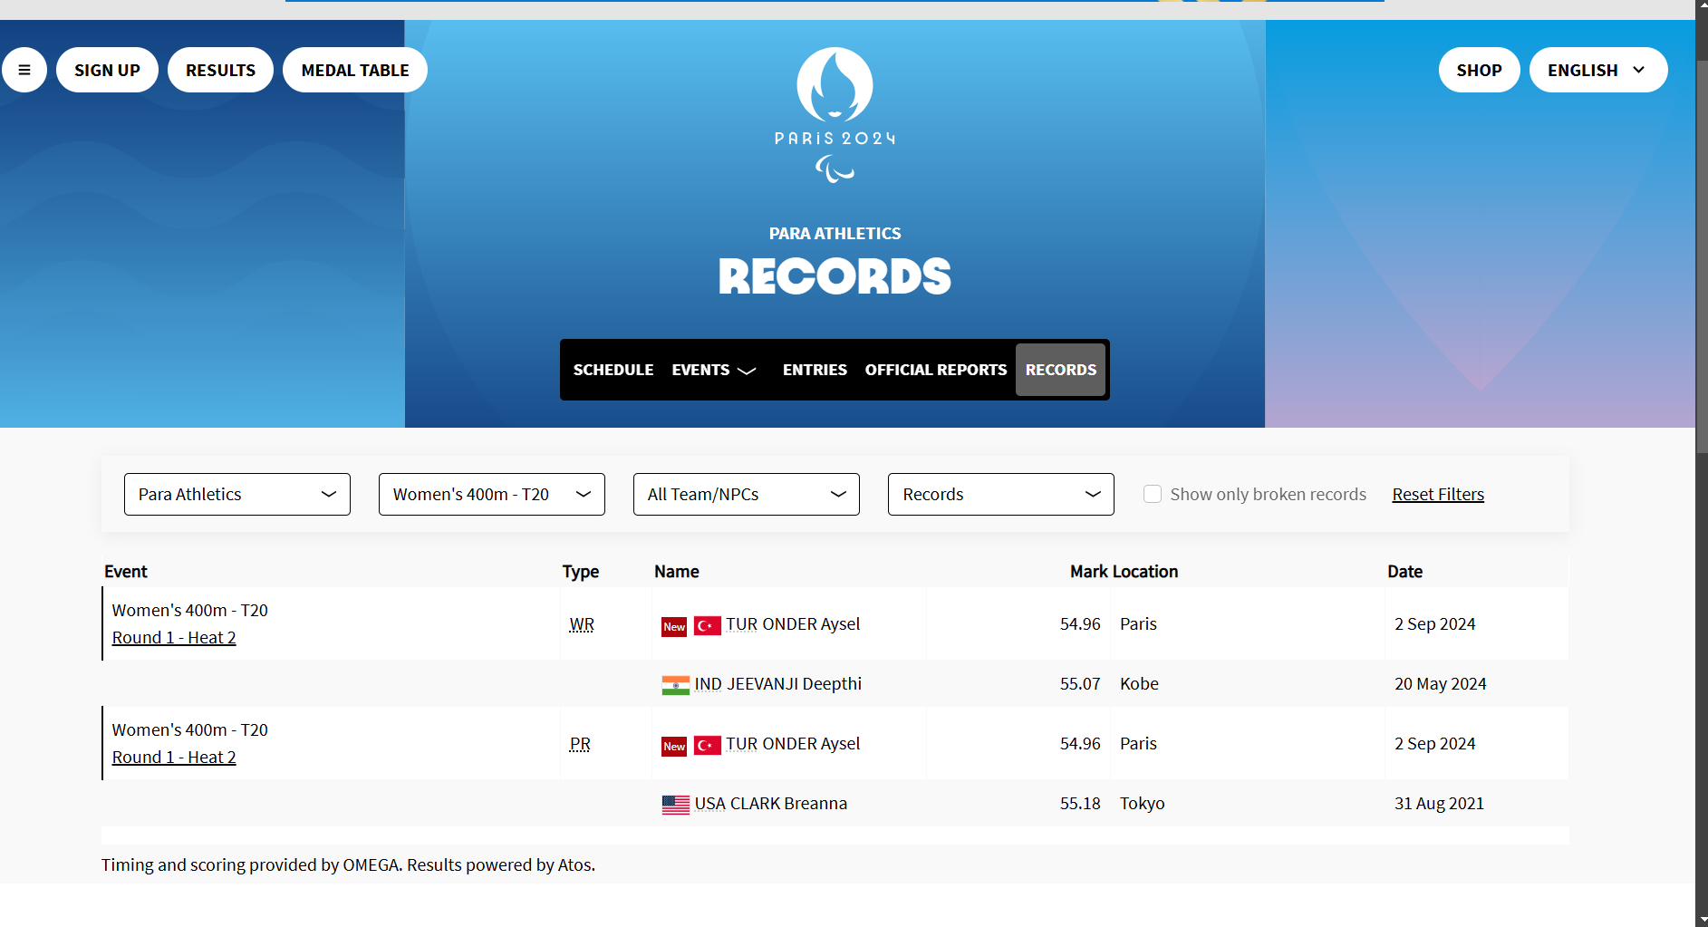Viewport: 1708px width, 927px height.
Task: Open the All Team/NPCs filter dropdown
Action: pyautogui.click(x=747, y=494)
